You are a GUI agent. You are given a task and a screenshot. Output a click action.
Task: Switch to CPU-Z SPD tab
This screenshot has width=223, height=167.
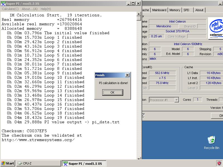pos(186,10)
